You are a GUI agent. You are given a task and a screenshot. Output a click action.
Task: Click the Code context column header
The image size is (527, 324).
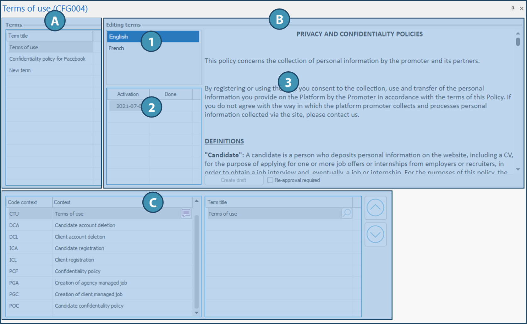tap(23, 202)
